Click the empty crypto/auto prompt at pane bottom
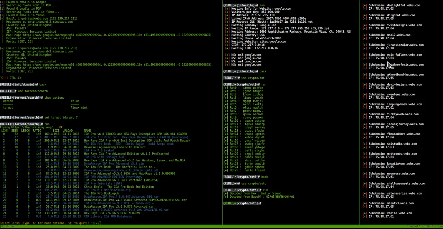Viewport: 443px width, 229px height. pos(242,203)
